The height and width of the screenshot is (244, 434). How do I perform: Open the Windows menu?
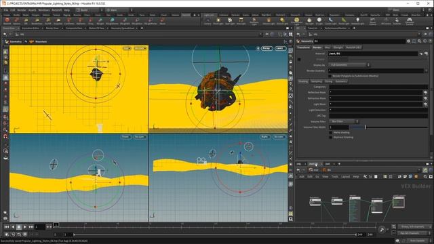coord(43,10)
